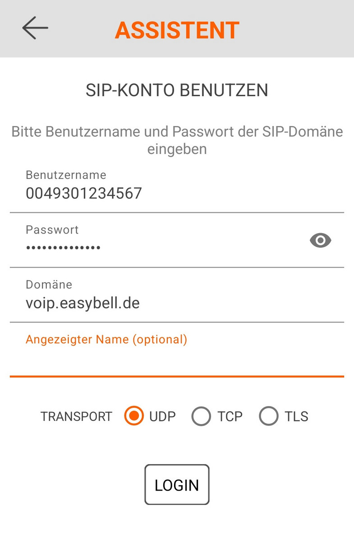Viewport: 354px width, 542px height.
Task: Tap the TLS text label
Action: [296, 416]
